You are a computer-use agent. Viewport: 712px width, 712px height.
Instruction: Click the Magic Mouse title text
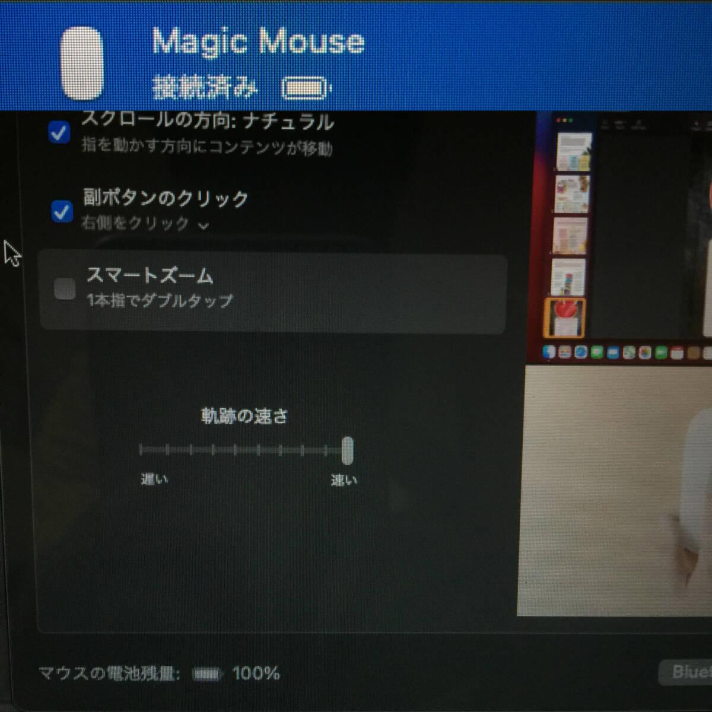[258, 42]
